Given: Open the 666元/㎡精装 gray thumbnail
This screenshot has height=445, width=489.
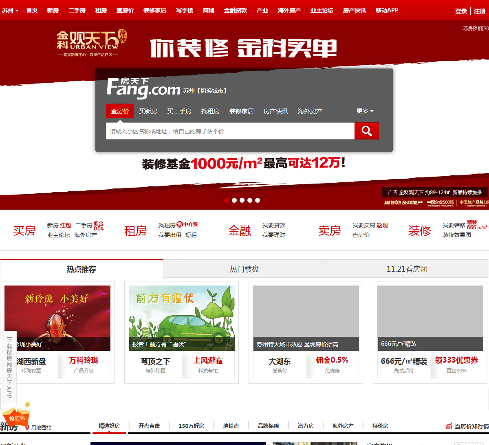Looking at the screenshot, I should point(430,318).
